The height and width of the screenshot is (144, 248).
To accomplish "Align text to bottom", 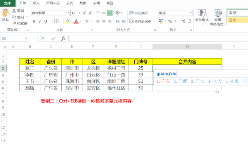I will [x=109, y=13].
